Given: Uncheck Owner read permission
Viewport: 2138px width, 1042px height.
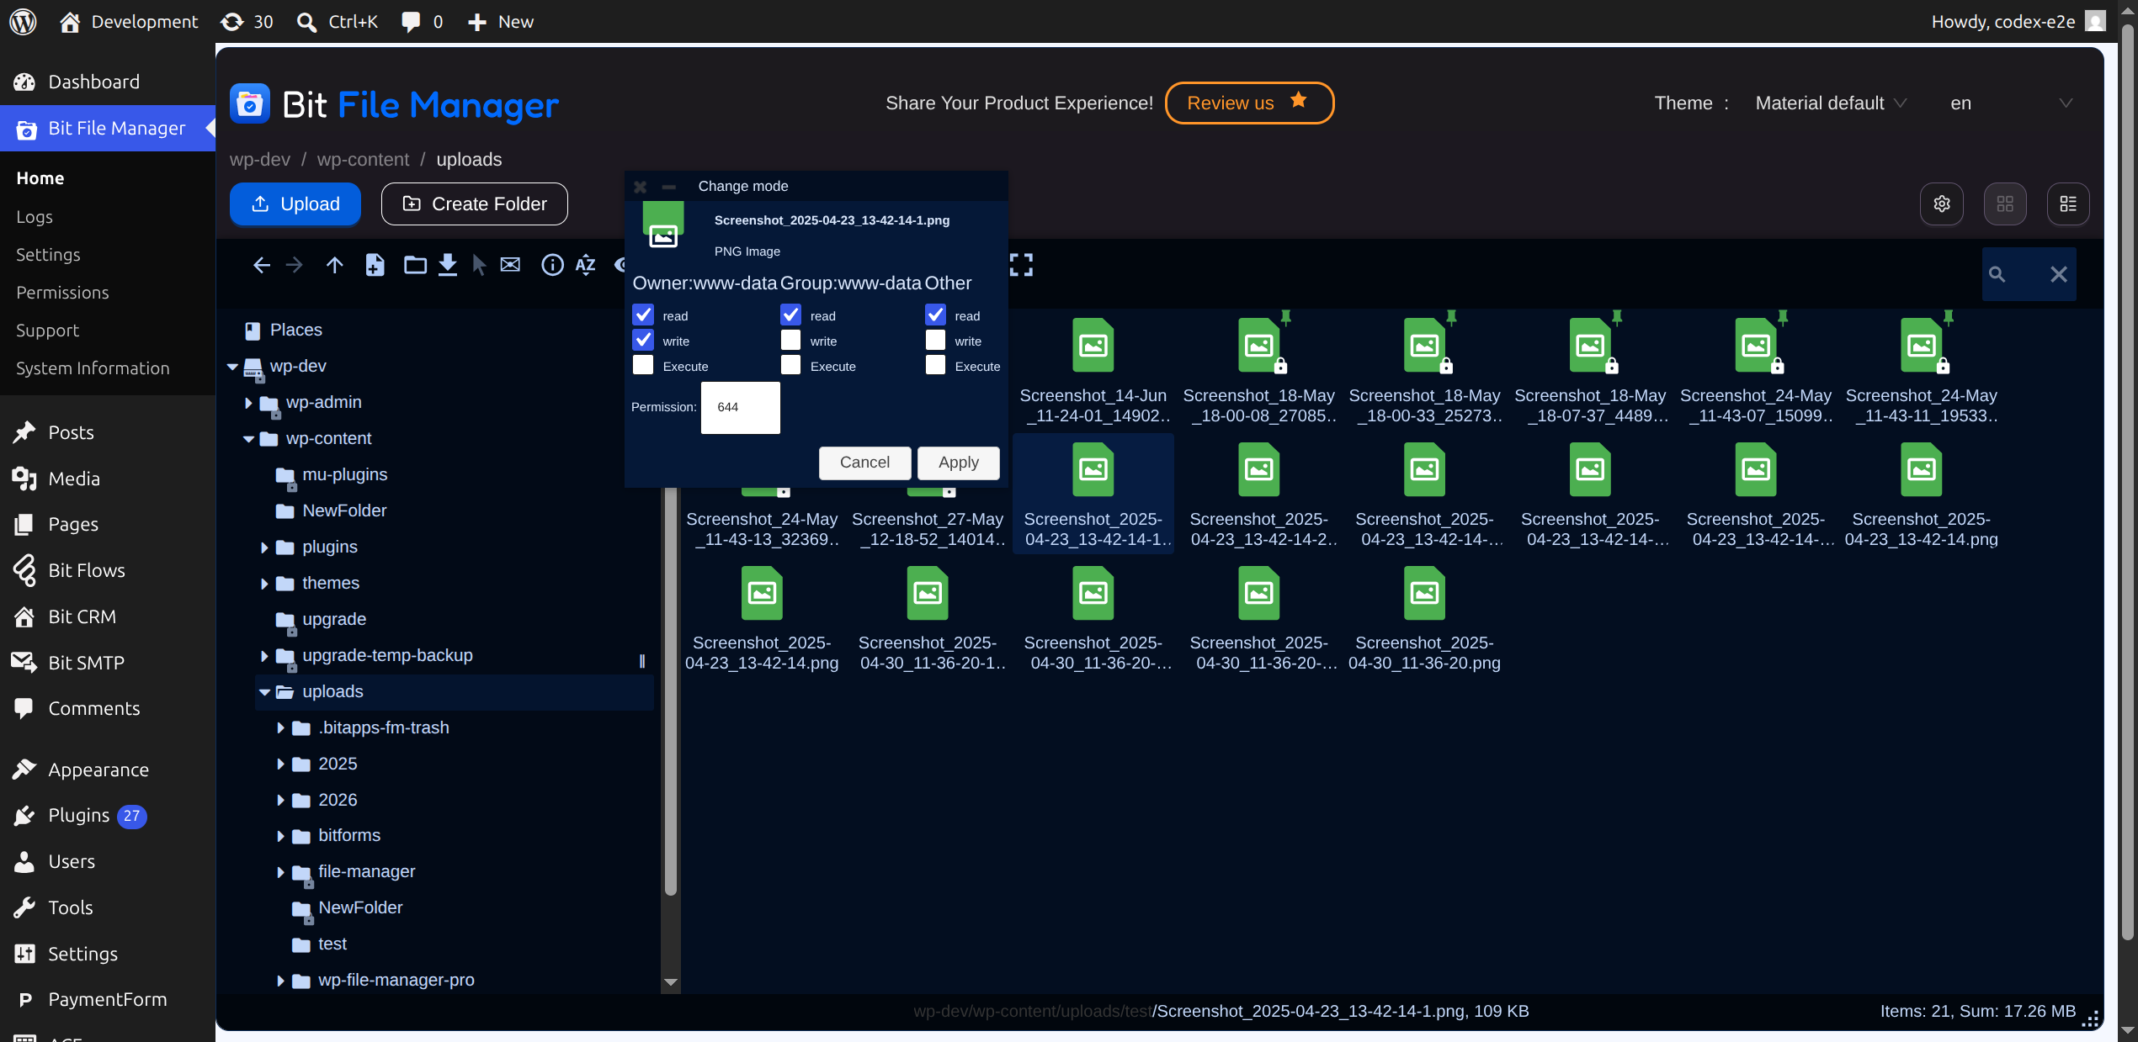Looking at the screenshot, I should [x=643, y=315].
